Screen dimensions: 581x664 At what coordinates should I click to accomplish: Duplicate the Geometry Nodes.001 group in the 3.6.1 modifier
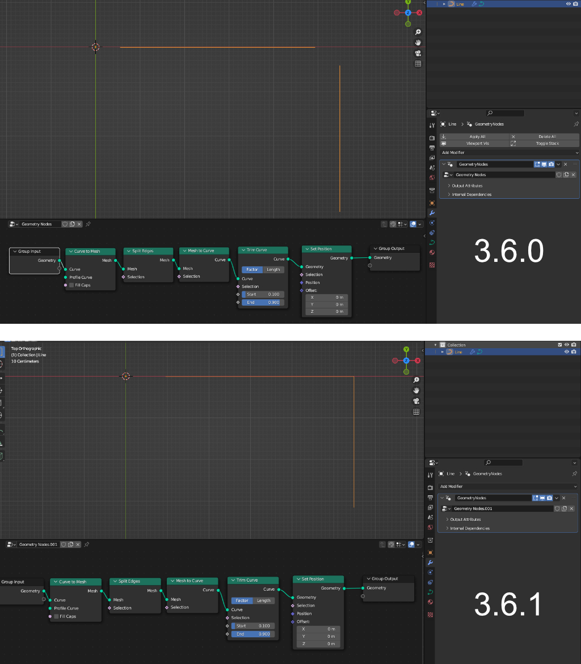coord(565,508)
